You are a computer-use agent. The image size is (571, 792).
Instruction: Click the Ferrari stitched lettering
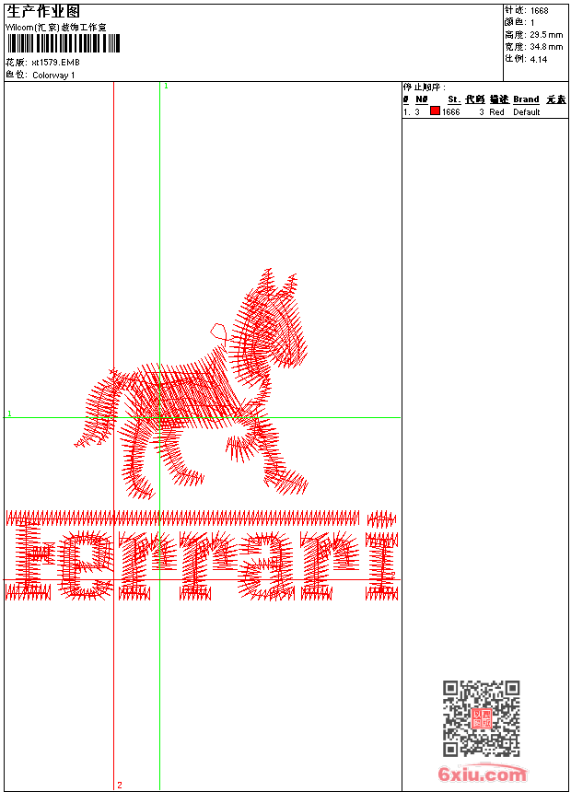(202, 555)
